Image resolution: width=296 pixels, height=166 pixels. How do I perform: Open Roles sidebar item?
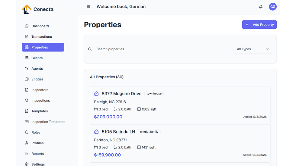pos(43,132)
